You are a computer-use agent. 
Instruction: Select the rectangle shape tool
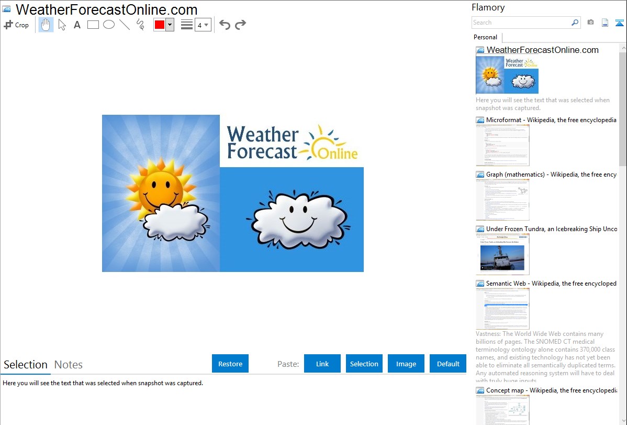click(x=93, y=25)
